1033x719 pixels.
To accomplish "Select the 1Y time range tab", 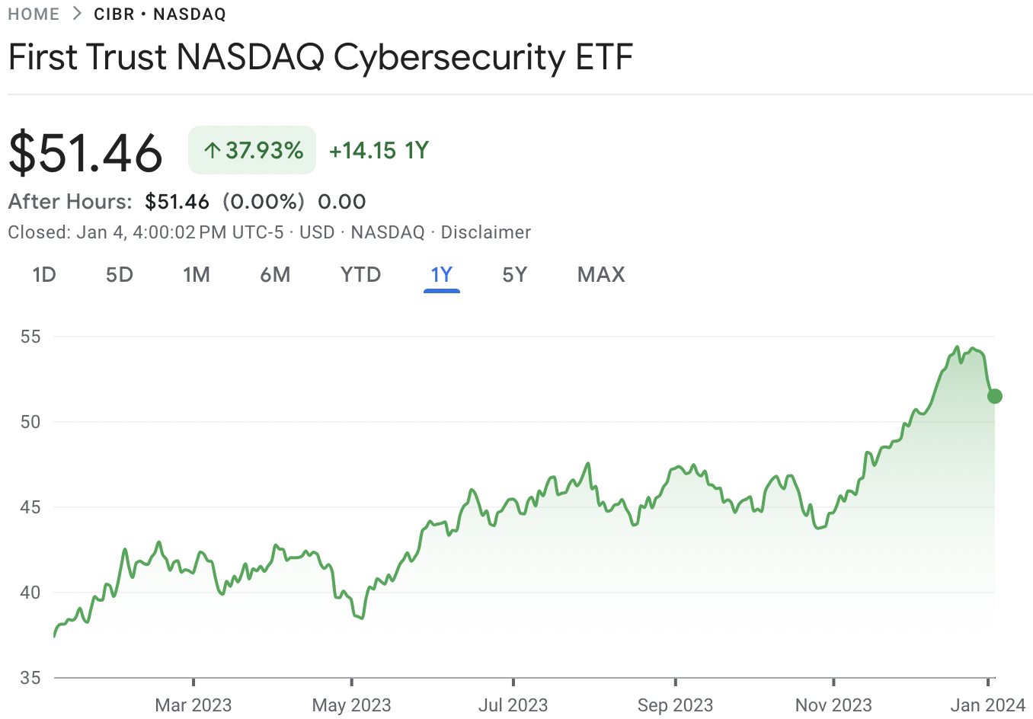I will [442, 275].
